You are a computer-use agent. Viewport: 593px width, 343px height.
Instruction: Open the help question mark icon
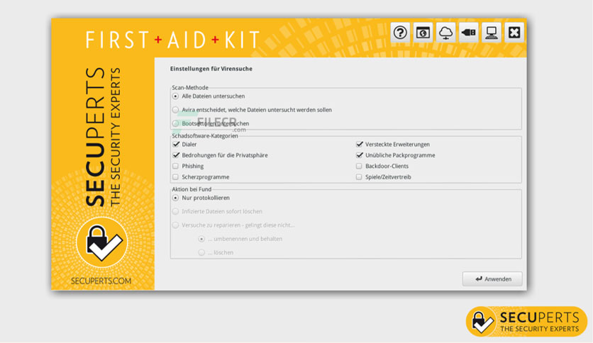tap(400, 33)
